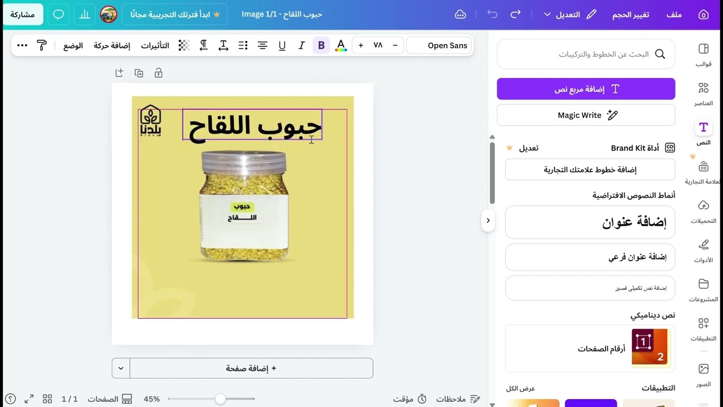Viewport: 723px width, 407px height.
Task: Expand the add page dropdown chevron
Action: click(x=121, y=368)
